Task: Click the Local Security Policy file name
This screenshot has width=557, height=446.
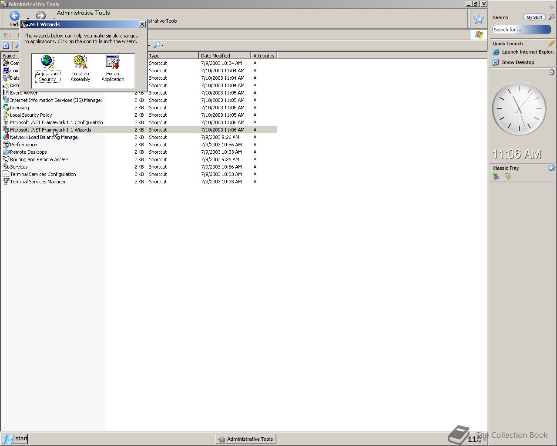Action: coord(31,115)
